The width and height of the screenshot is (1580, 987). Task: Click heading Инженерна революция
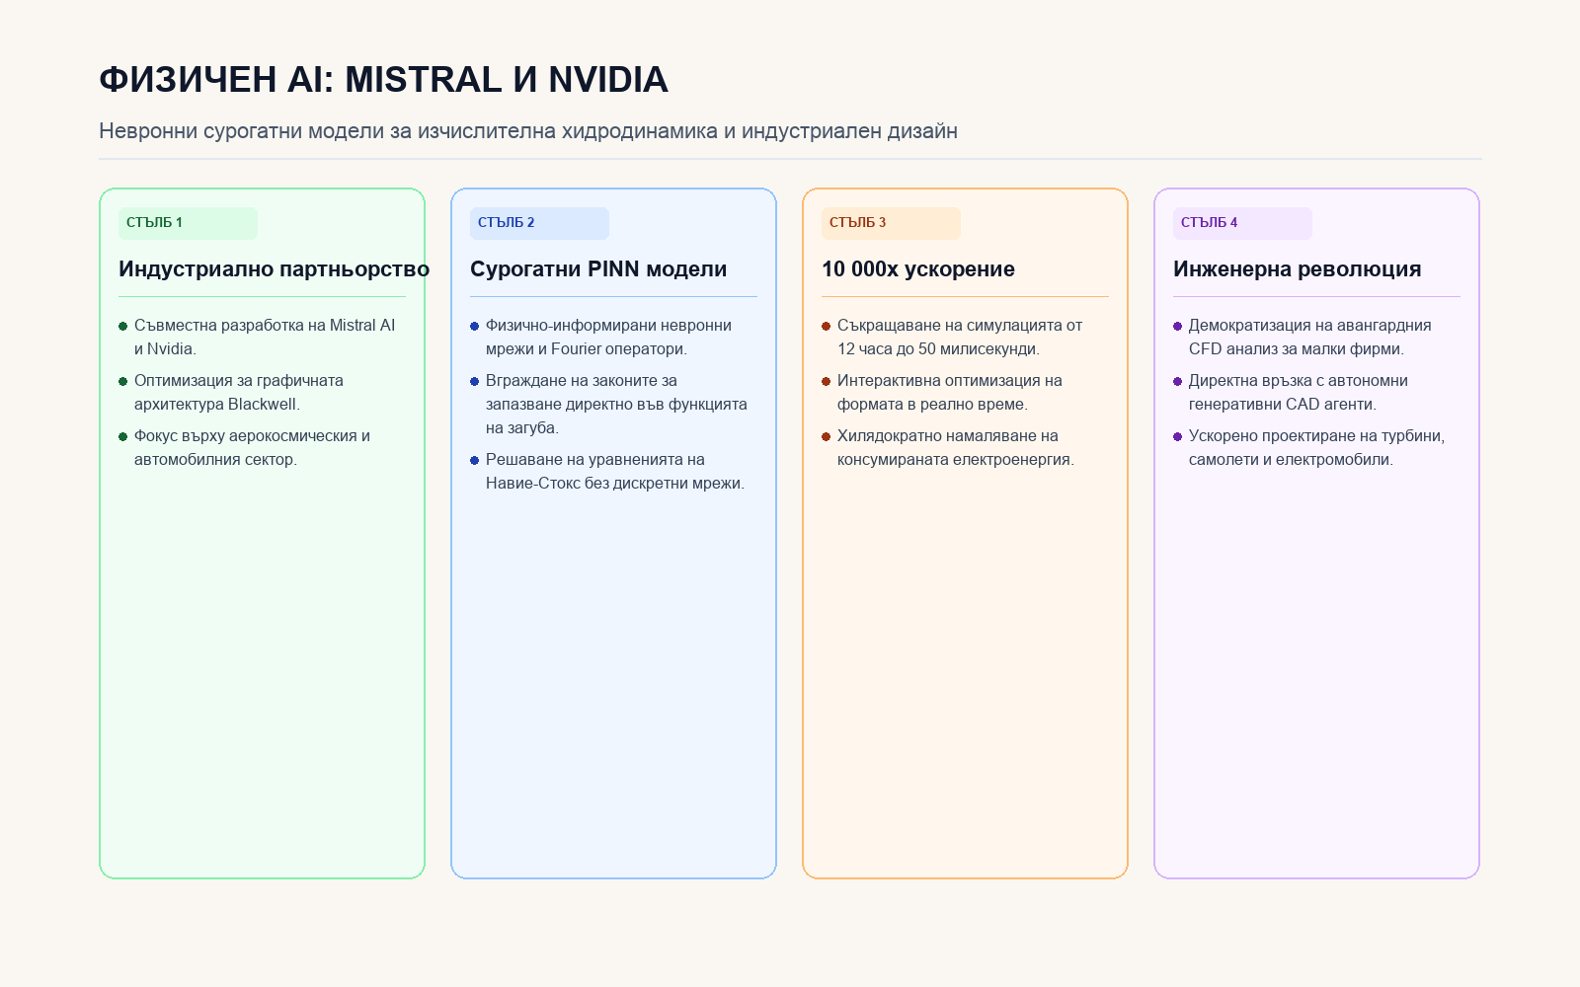[1297, 269]
